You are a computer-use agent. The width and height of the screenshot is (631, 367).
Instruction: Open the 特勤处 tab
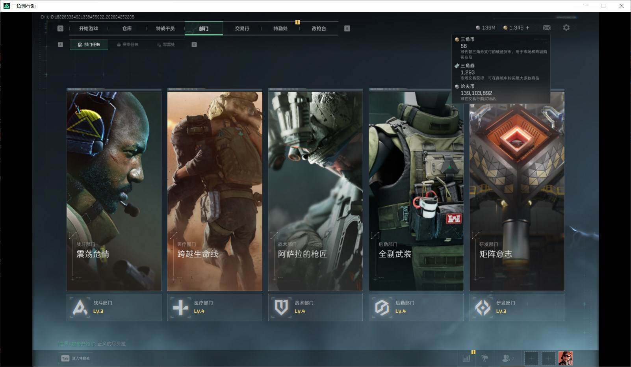click(280, 28)
